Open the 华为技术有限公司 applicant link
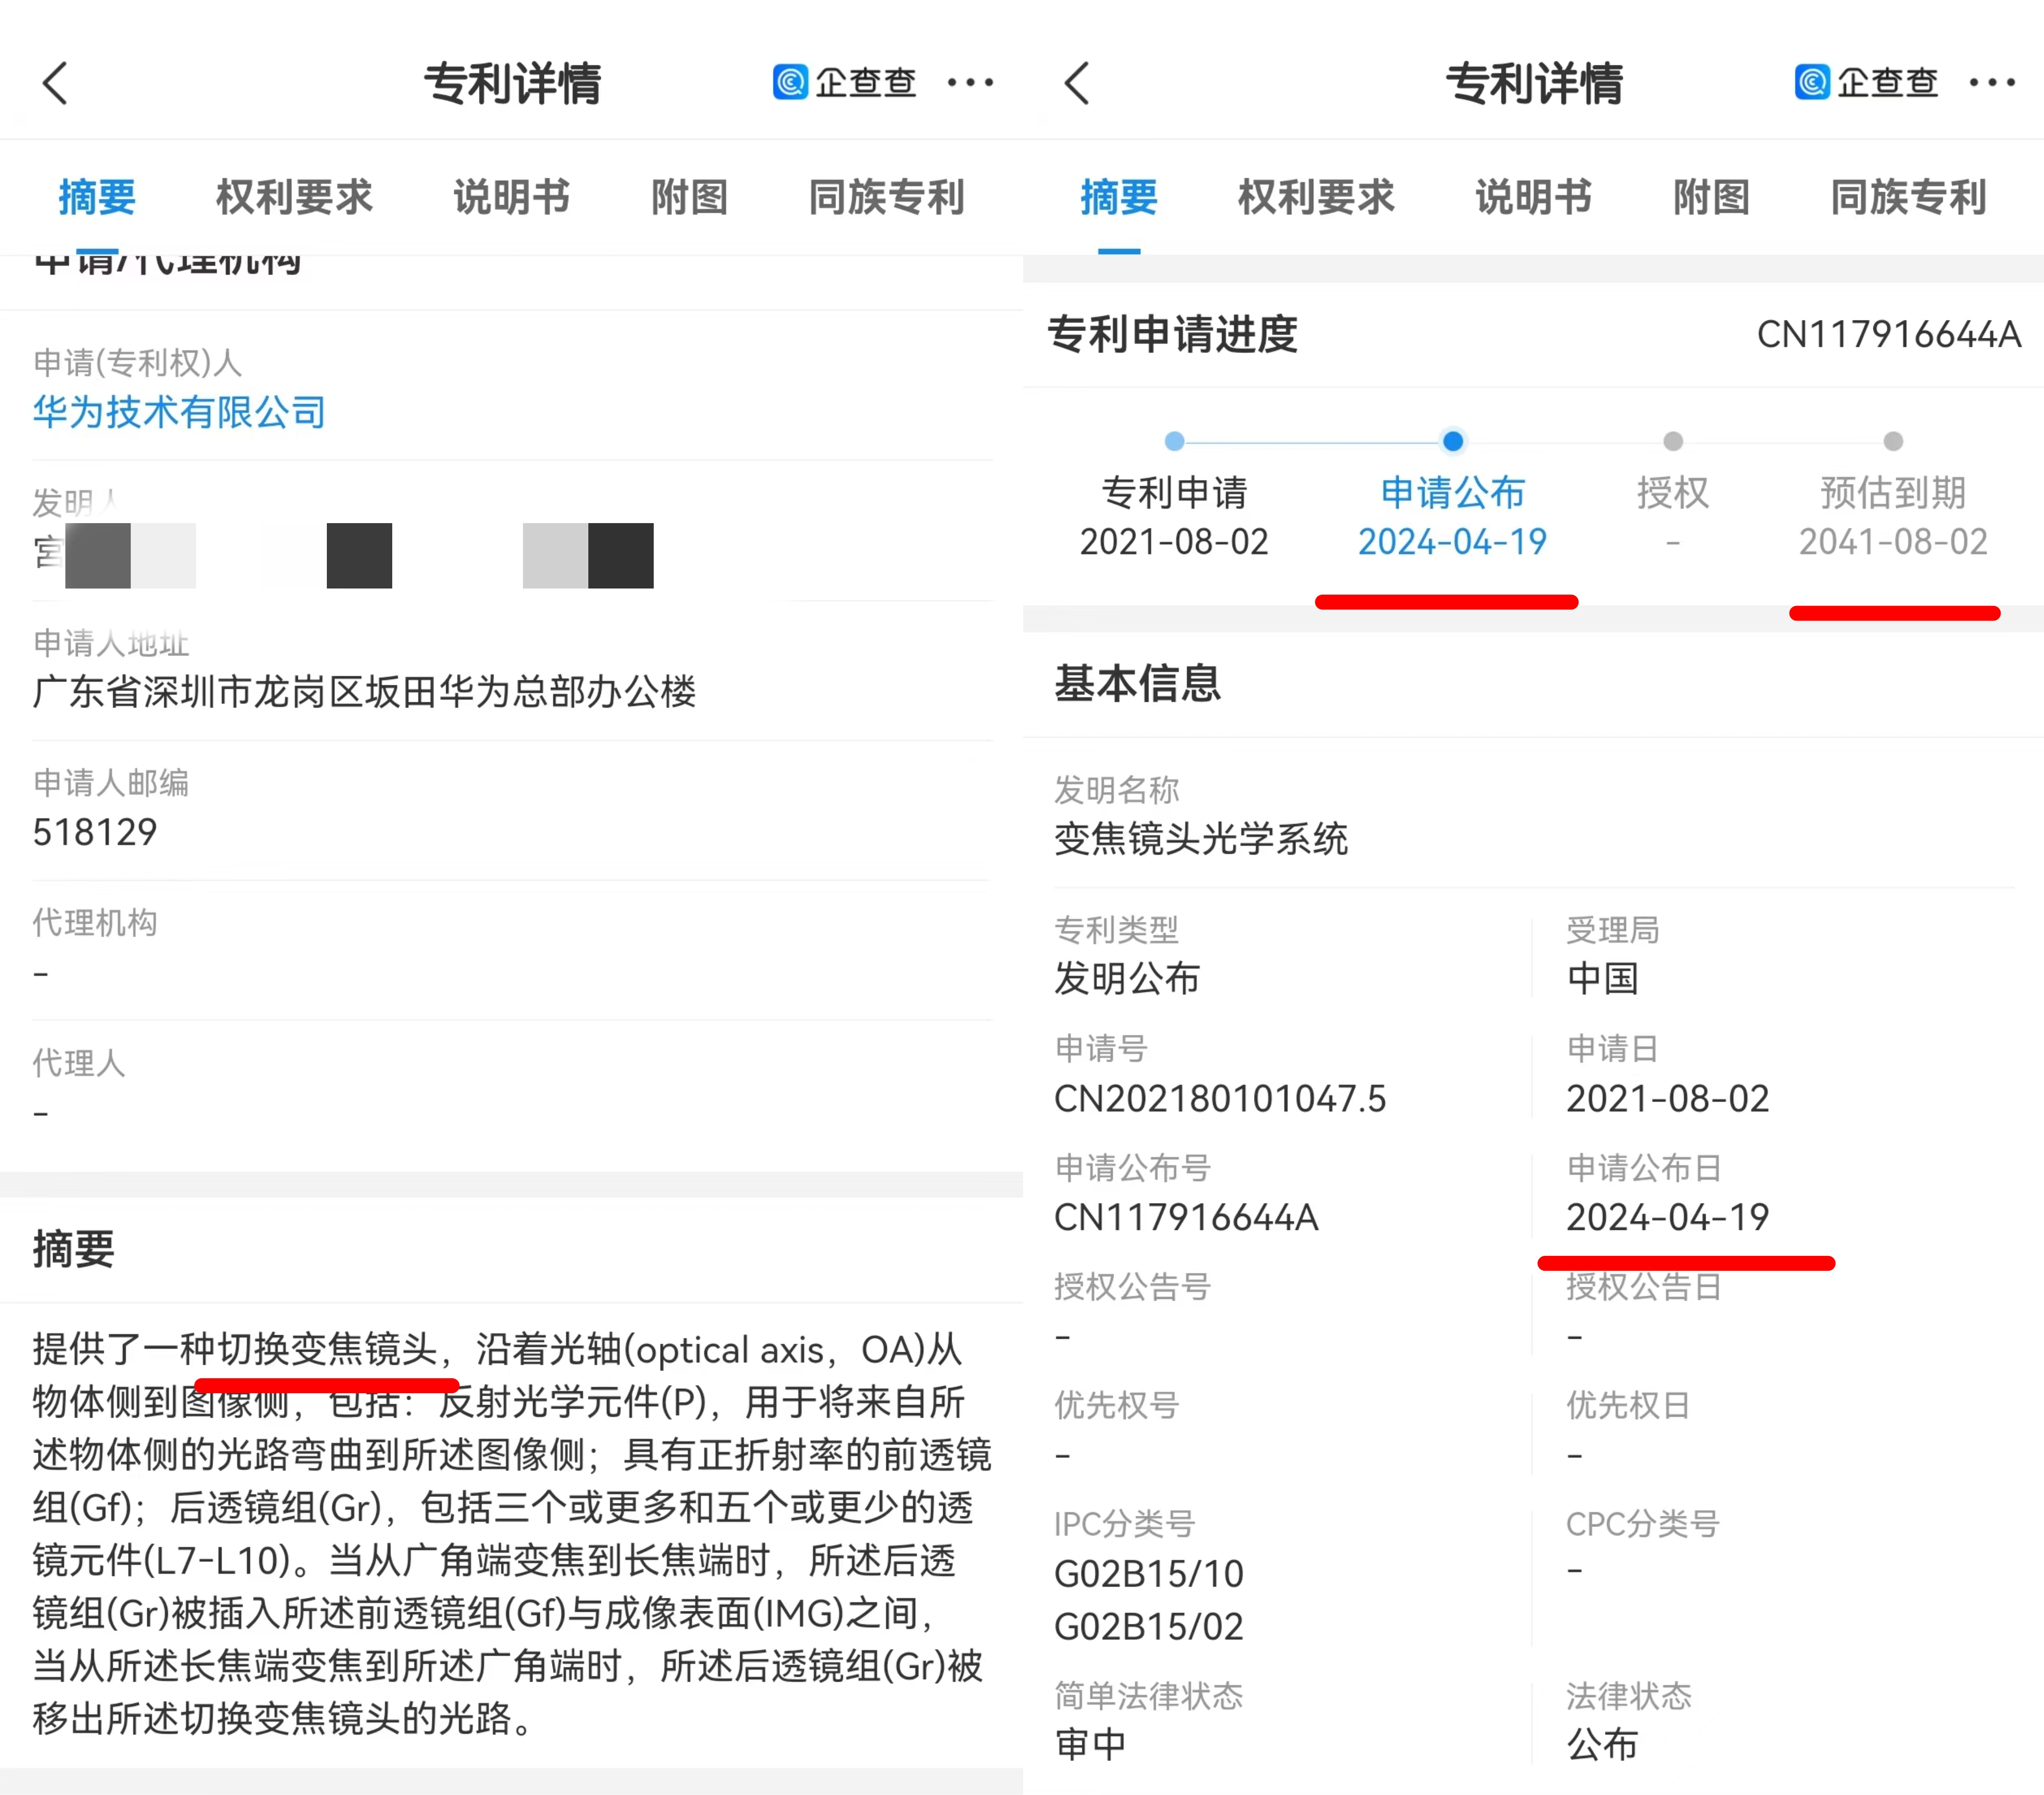The width and height of the screenshot is (2044, 1795). (177, 412)
